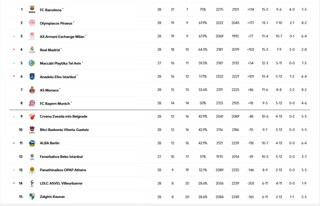Screen dimensions: 320x206
Task: Click the FC Bayern Munich logo
Action: point(32,103)
